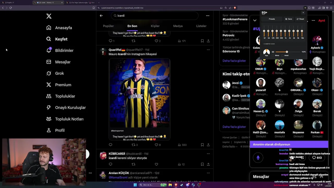Viewport: 334px width, 188px height.
Task: Like Quariffel's post with 8 likes
Action: coord(158,145)
